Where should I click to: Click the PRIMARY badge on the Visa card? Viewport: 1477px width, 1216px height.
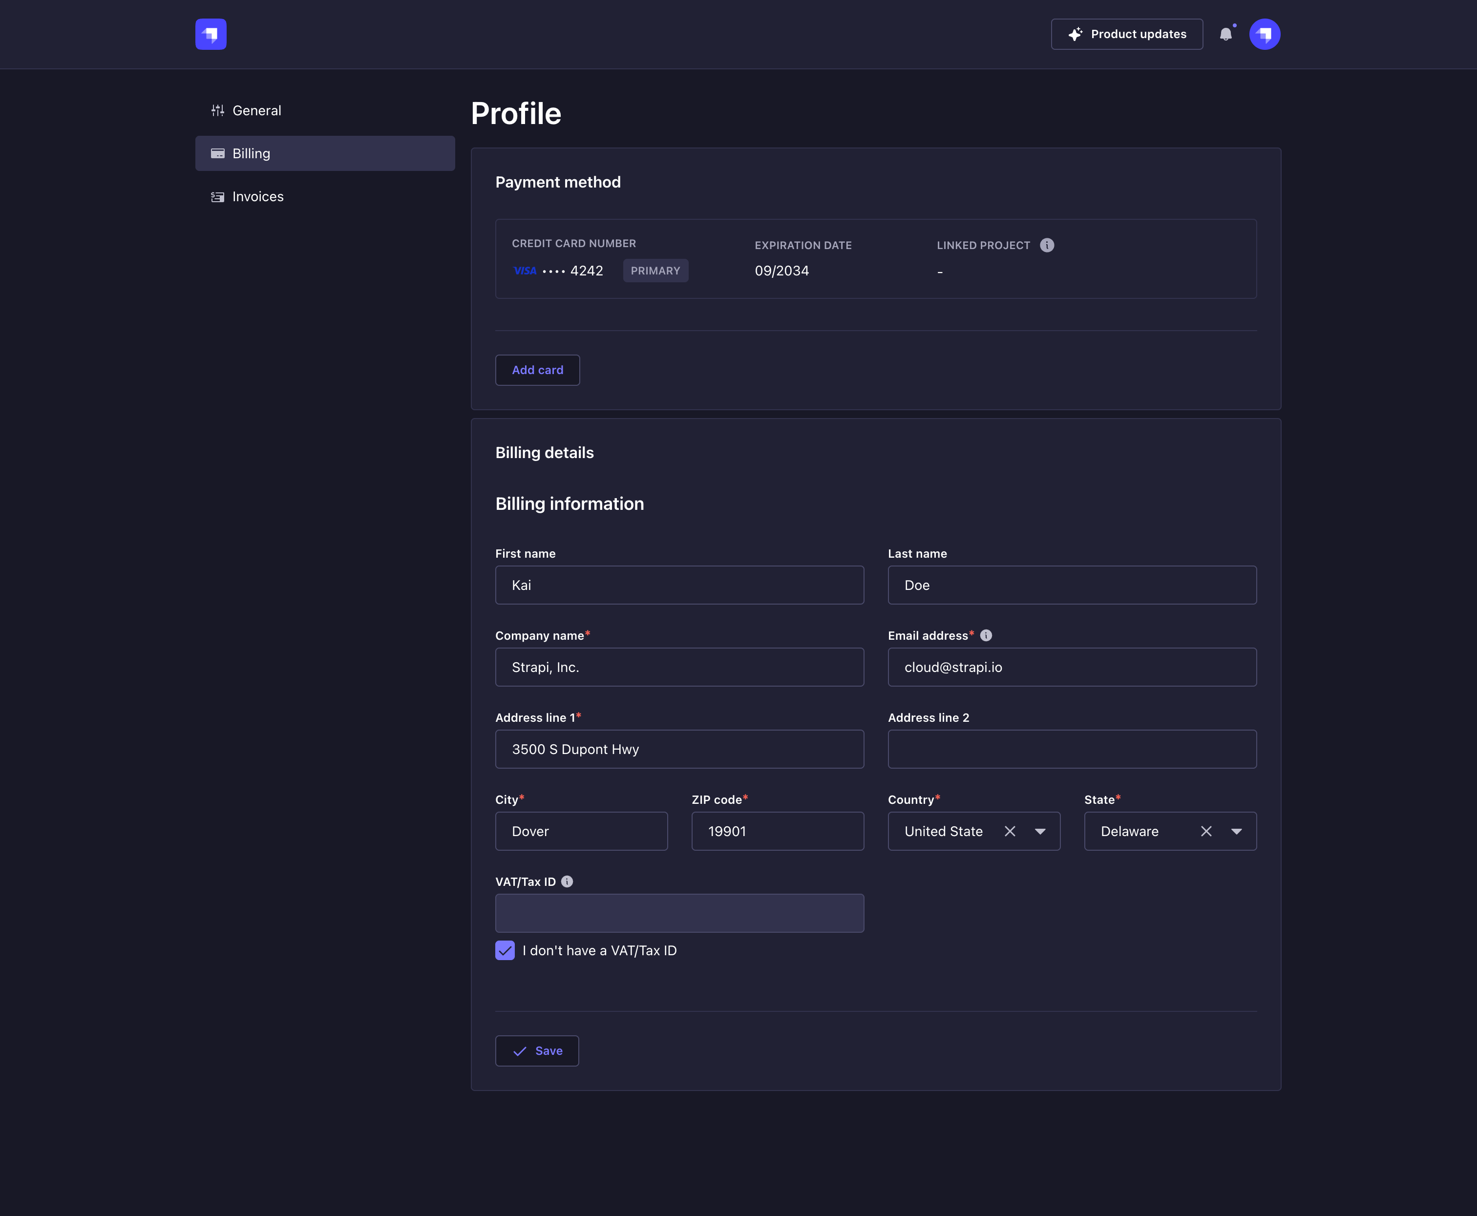tap(655, 271)
